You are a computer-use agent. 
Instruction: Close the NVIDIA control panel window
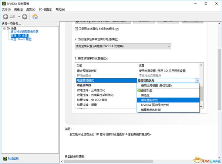216,4
